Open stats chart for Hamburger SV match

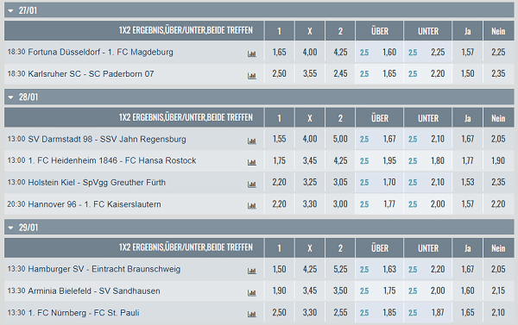pyautogui.click(x=252, y=271)
